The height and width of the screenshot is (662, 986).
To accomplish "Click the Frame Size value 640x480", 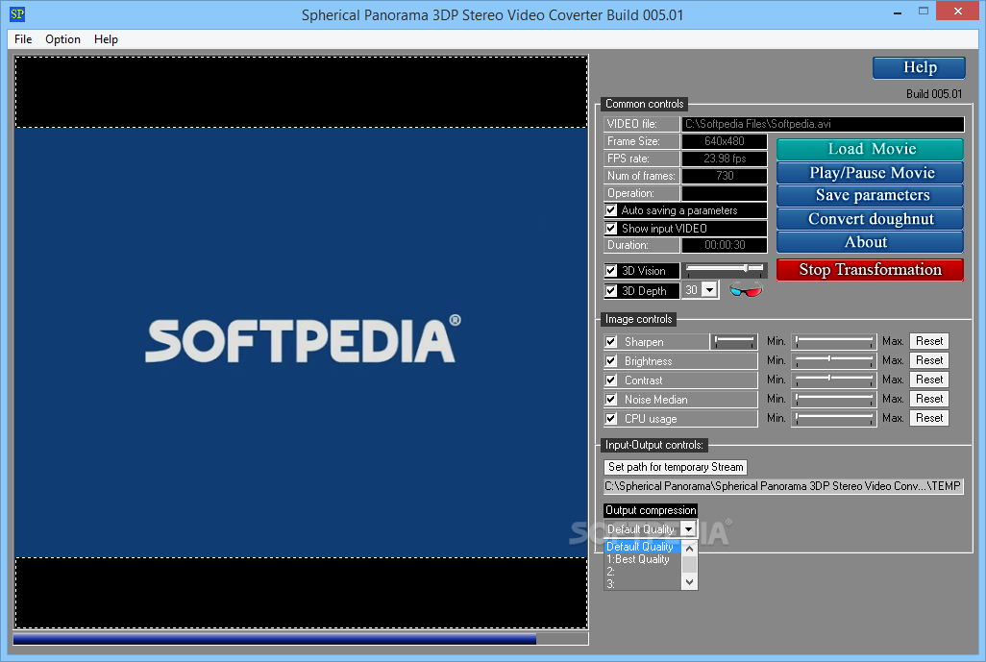I will pos(725,141).
